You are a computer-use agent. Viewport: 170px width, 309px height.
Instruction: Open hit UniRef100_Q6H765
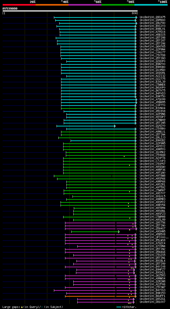click(152, 46)
